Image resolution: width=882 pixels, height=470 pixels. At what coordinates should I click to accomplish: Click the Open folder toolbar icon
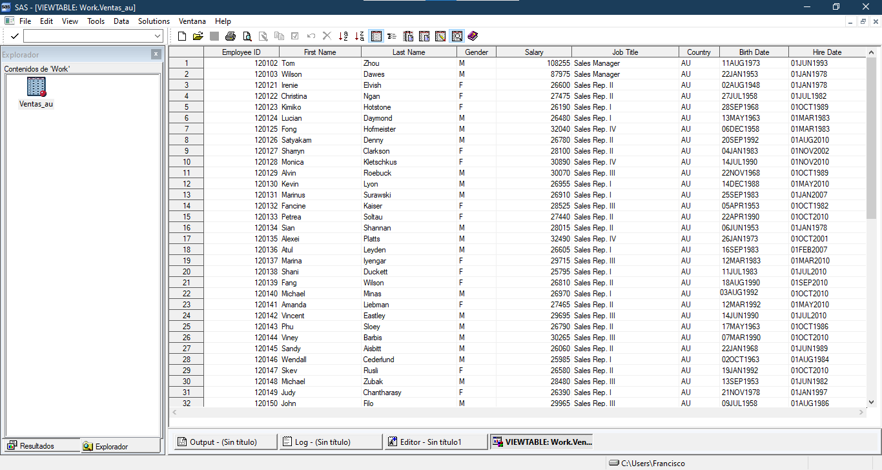tap(198, 36)
